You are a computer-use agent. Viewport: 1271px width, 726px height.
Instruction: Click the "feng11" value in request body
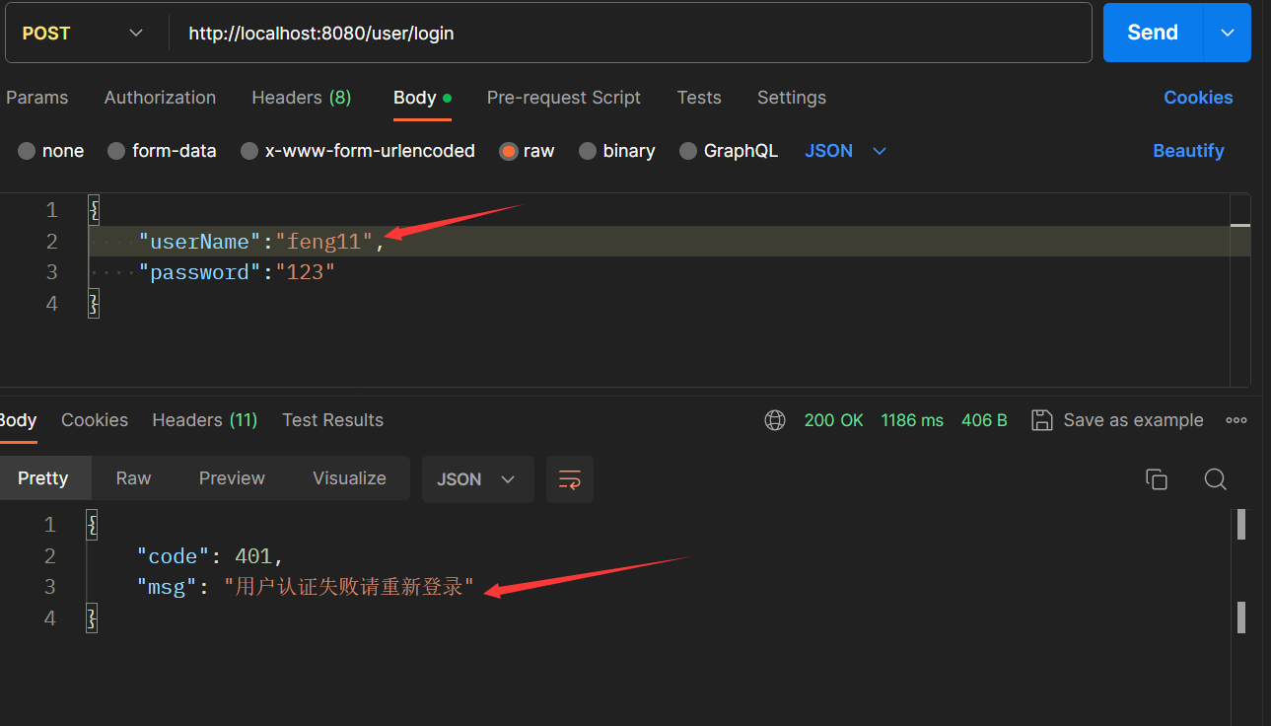(325, 242)
